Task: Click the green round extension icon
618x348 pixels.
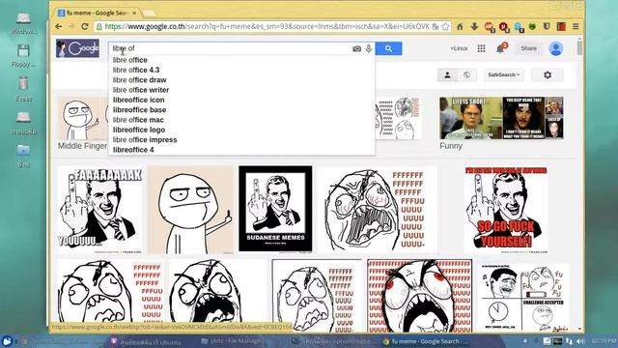Action: pyautogui.click(x=532, y=26)
